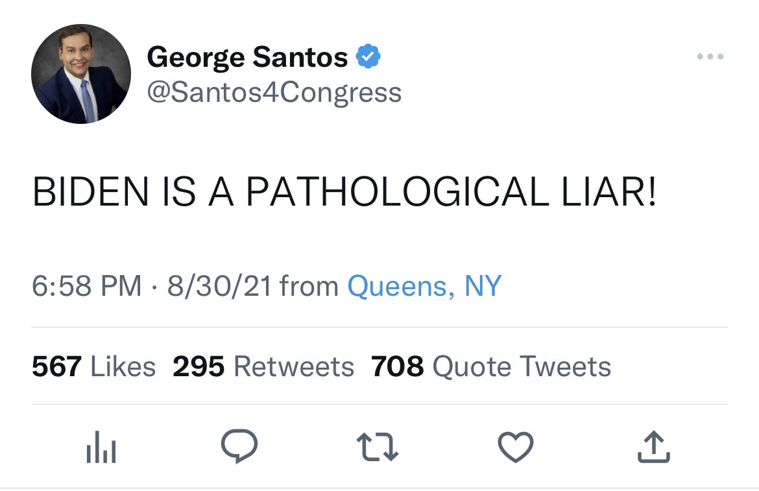View the 567 Likes list
759x491 pixels.
(94, 366)
